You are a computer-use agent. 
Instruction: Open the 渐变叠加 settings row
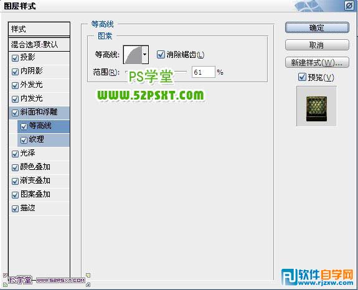point(39,181)
